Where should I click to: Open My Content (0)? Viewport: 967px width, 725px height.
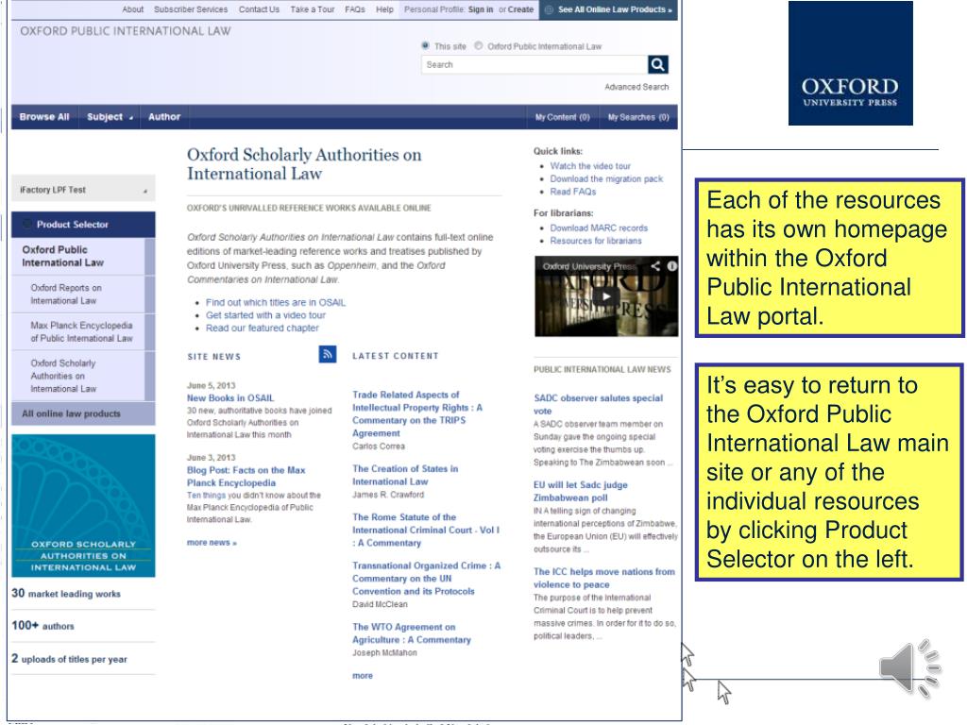click(x=563, y=117)
